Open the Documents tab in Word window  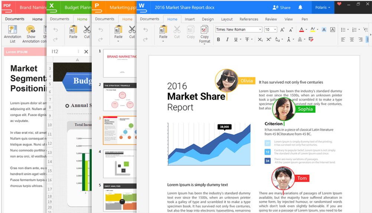(x=150, y=19)
